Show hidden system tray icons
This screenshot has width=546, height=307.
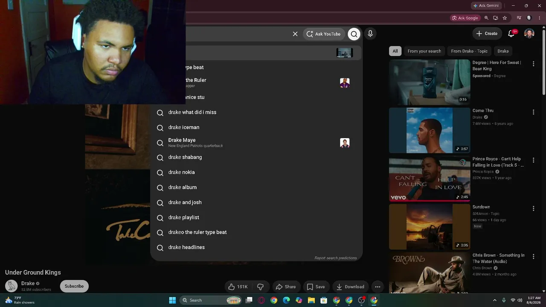495,300
